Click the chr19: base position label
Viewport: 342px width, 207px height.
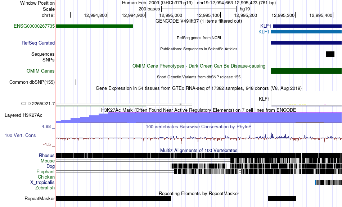pyautogui.click(x=48, y=15)
